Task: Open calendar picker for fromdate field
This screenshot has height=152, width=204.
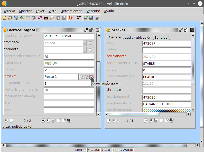Action: click(90, 43)
